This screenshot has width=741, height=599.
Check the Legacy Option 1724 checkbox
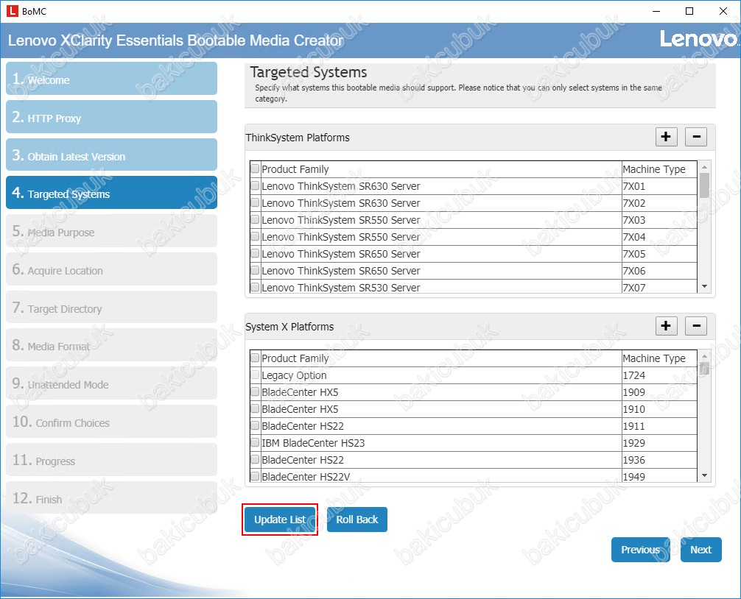click(x=255, y=375)
